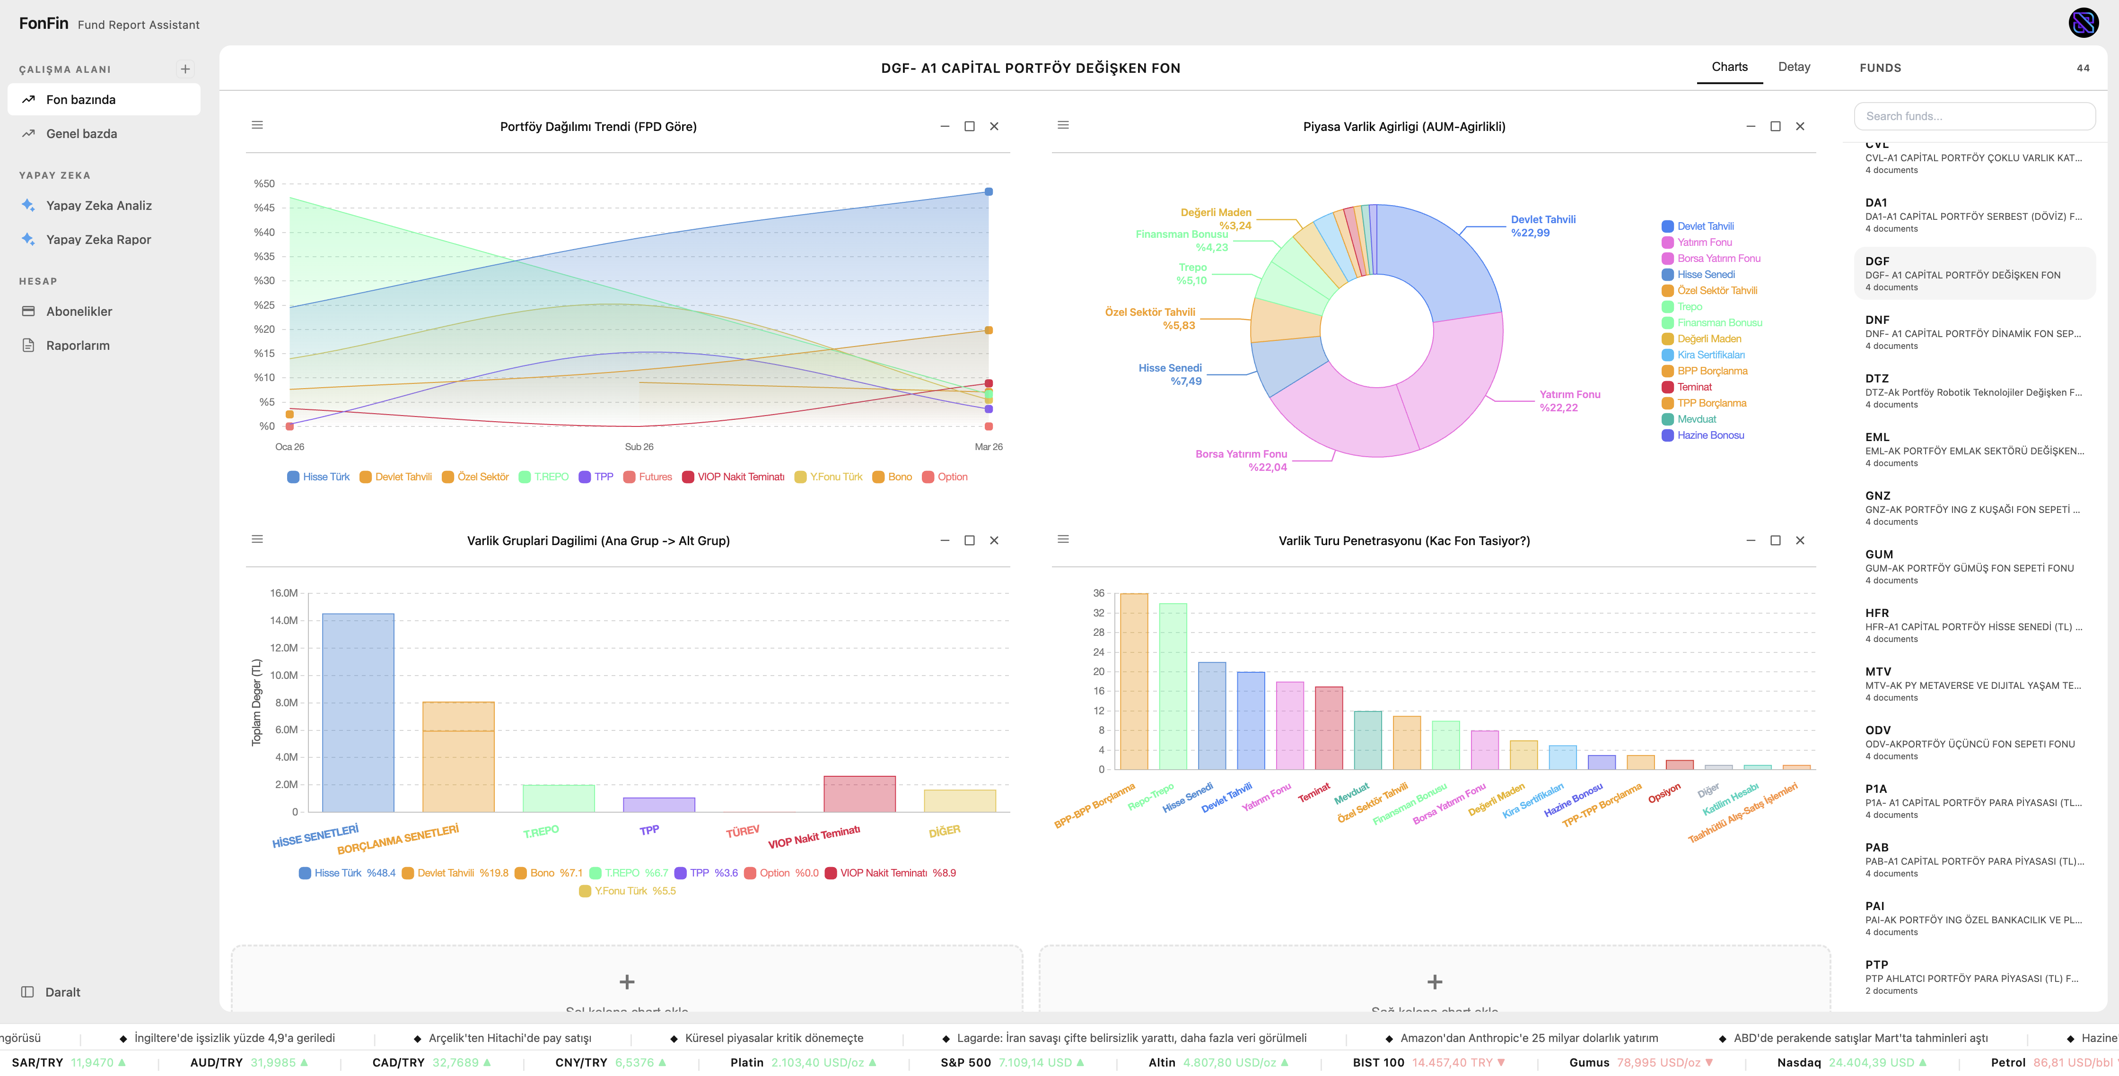The height and width of the screenshot is (1076, 2119).
Task: Click the user avatar in the top right
Action: point(2084,23)
